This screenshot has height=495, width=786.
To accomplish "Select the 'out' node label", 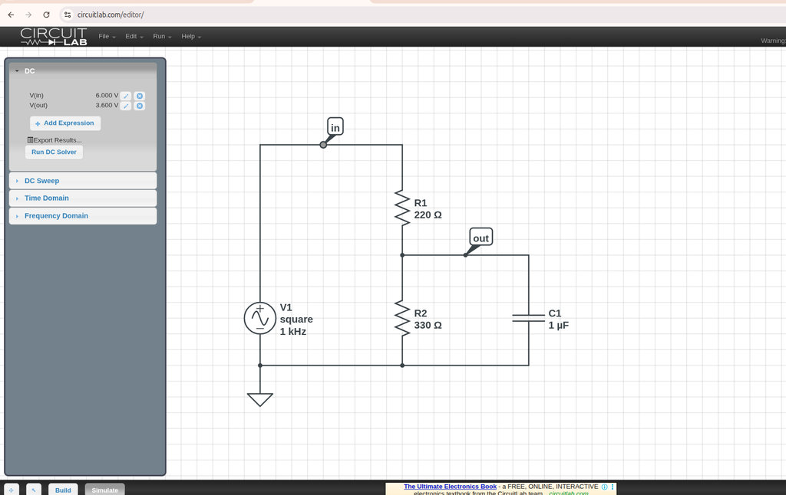I will coord(481,238).
